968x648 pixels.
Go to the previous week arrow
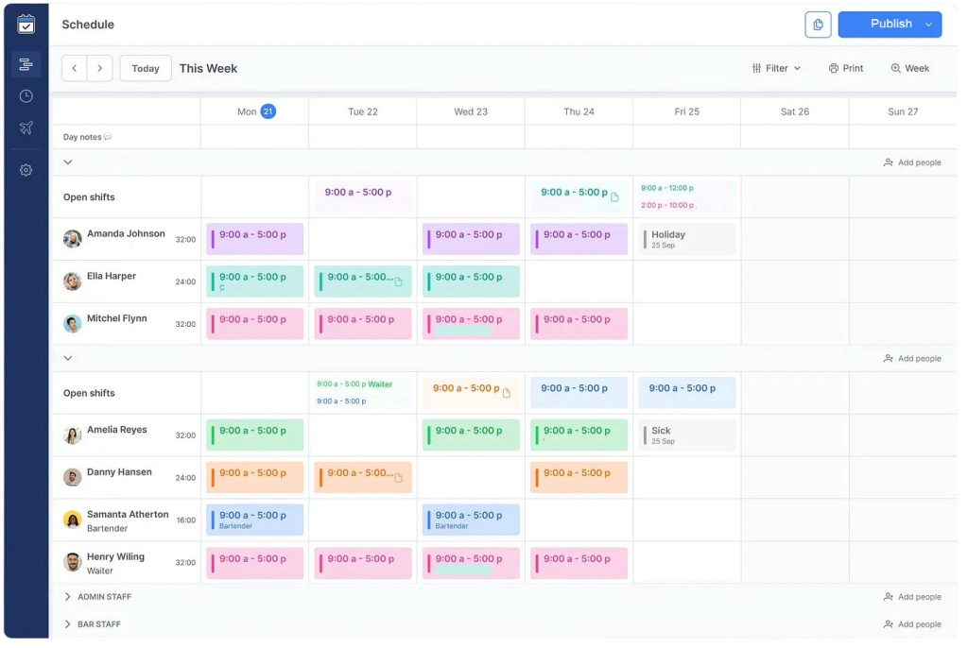click(x=75, y=69)
